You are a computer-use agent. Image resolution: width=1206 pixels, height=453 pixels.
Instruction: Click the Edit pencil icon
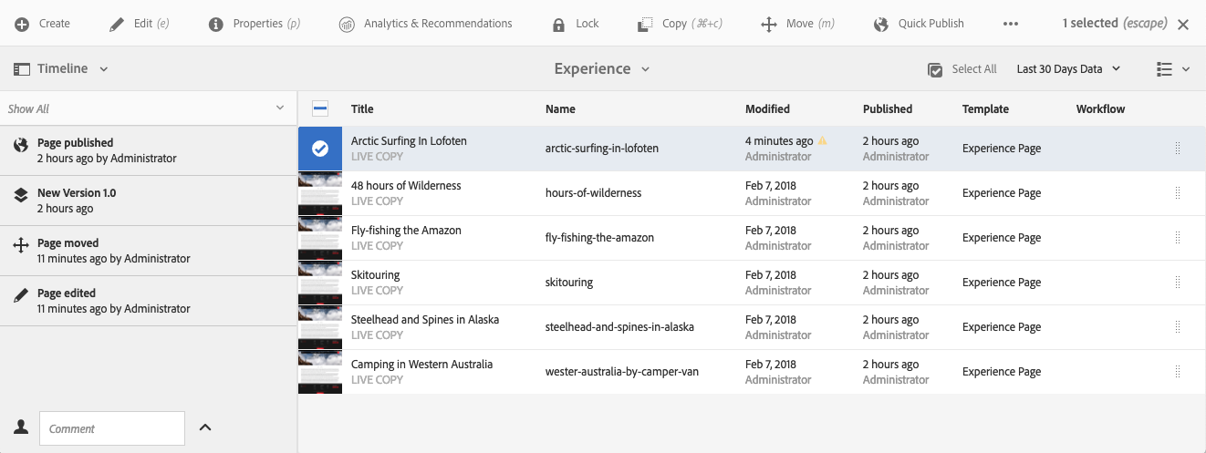pyautogui.click(x=117, y=24)
